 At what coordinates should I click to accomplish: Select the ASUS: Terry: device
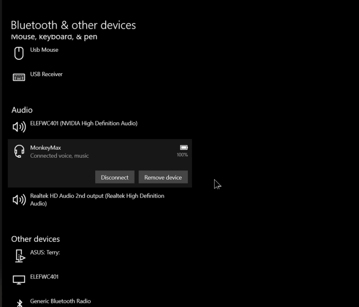tap(45, 252)
